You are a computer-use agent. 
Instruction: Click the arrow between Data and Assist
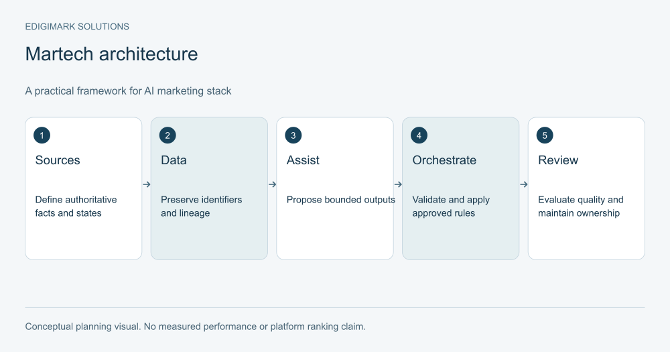click(x=272, y=184)
